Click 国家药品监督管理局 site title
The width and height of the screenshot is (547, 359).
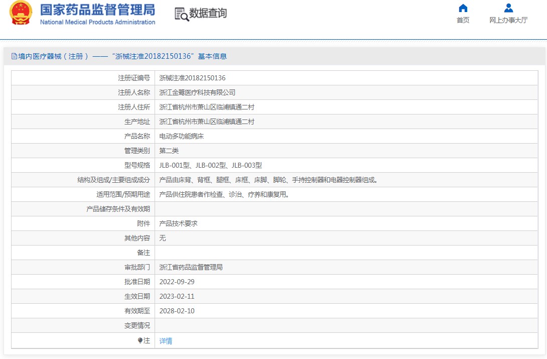pos(98,10)
